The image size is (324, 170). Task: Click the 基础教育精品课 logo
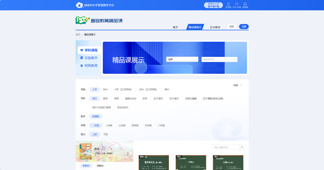[99, 20]
